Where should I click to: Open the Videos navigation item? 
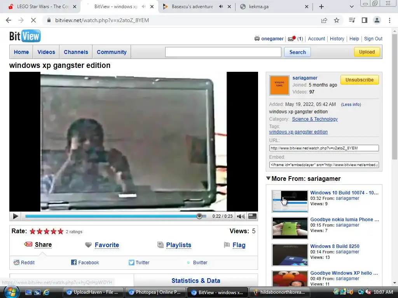[46, 52]
